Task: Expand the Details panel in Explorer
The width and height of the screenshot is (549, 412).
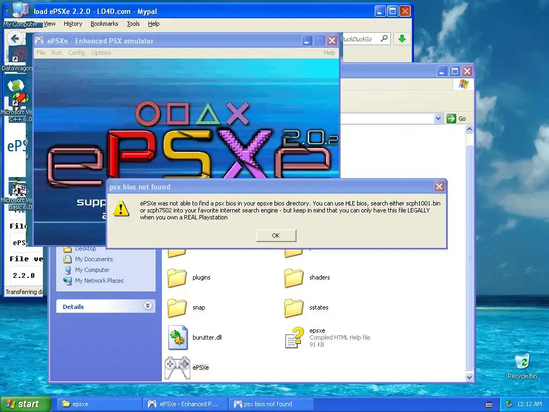Action: coord(147,306)
